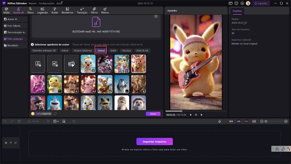Image resolution: width=291 pixels, height=164 pixels.
Task: Open the Texto tool
Action: 31,11
